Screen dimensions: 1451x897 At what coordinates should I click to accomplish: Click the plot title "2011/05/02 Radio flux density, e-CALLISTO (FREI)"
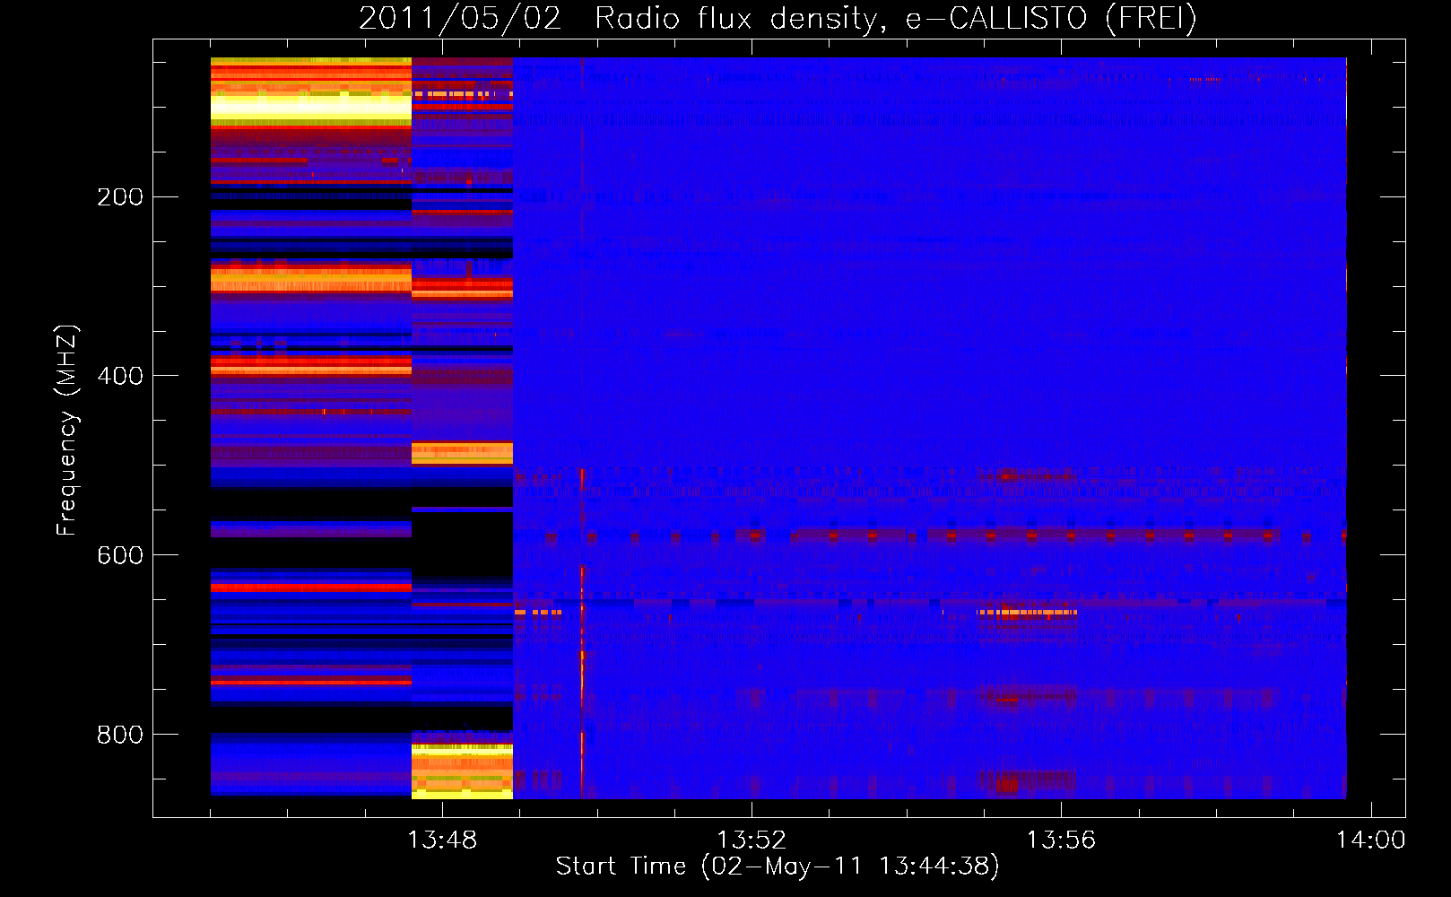pyautogui.click(x=778, y=18)
